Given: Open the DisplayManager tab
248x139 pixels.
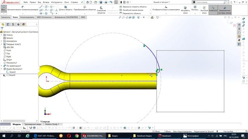Looking at the screenshot, I should (24, 24).
